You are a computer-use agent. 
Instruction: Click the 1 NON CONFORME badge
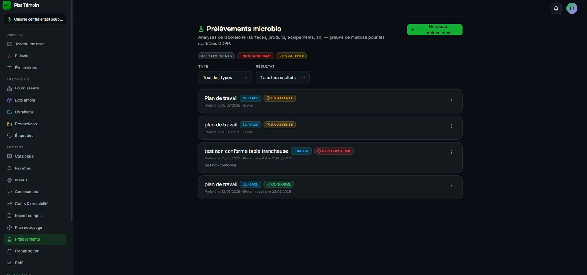tap(256, 56)
